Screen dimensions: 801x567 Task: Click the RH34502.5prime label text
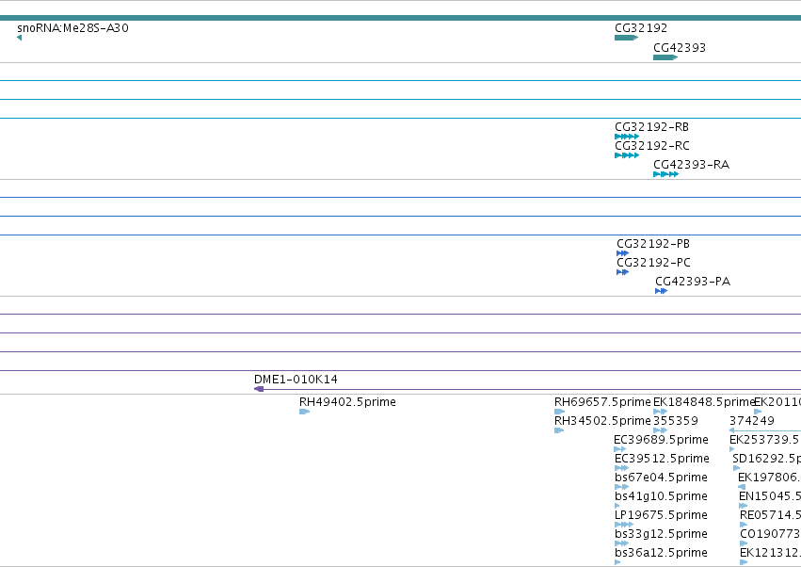[602, 421]
